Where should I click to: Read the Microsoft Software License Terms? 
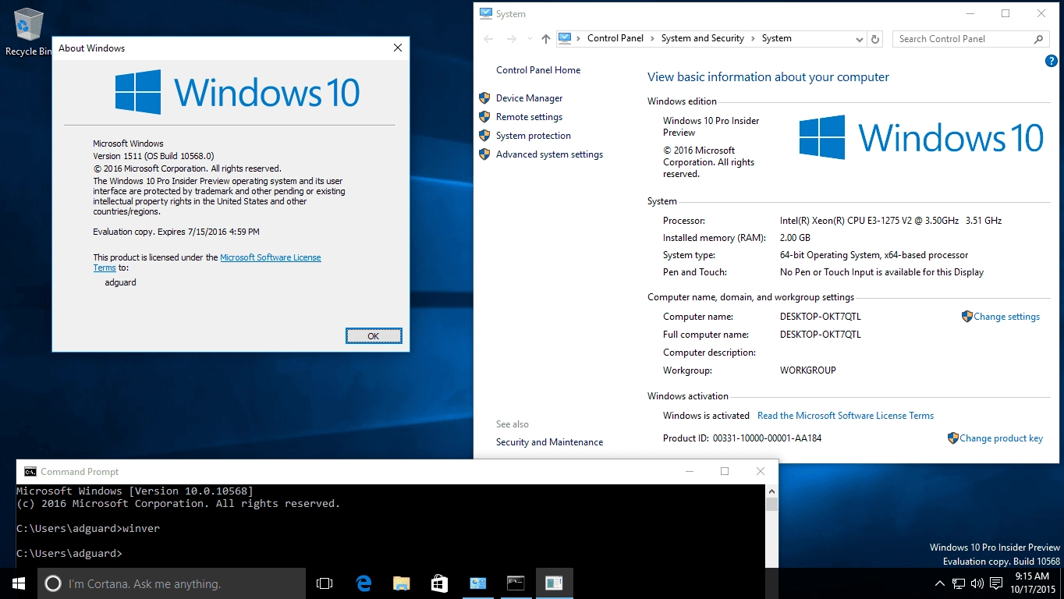(845, 416)
